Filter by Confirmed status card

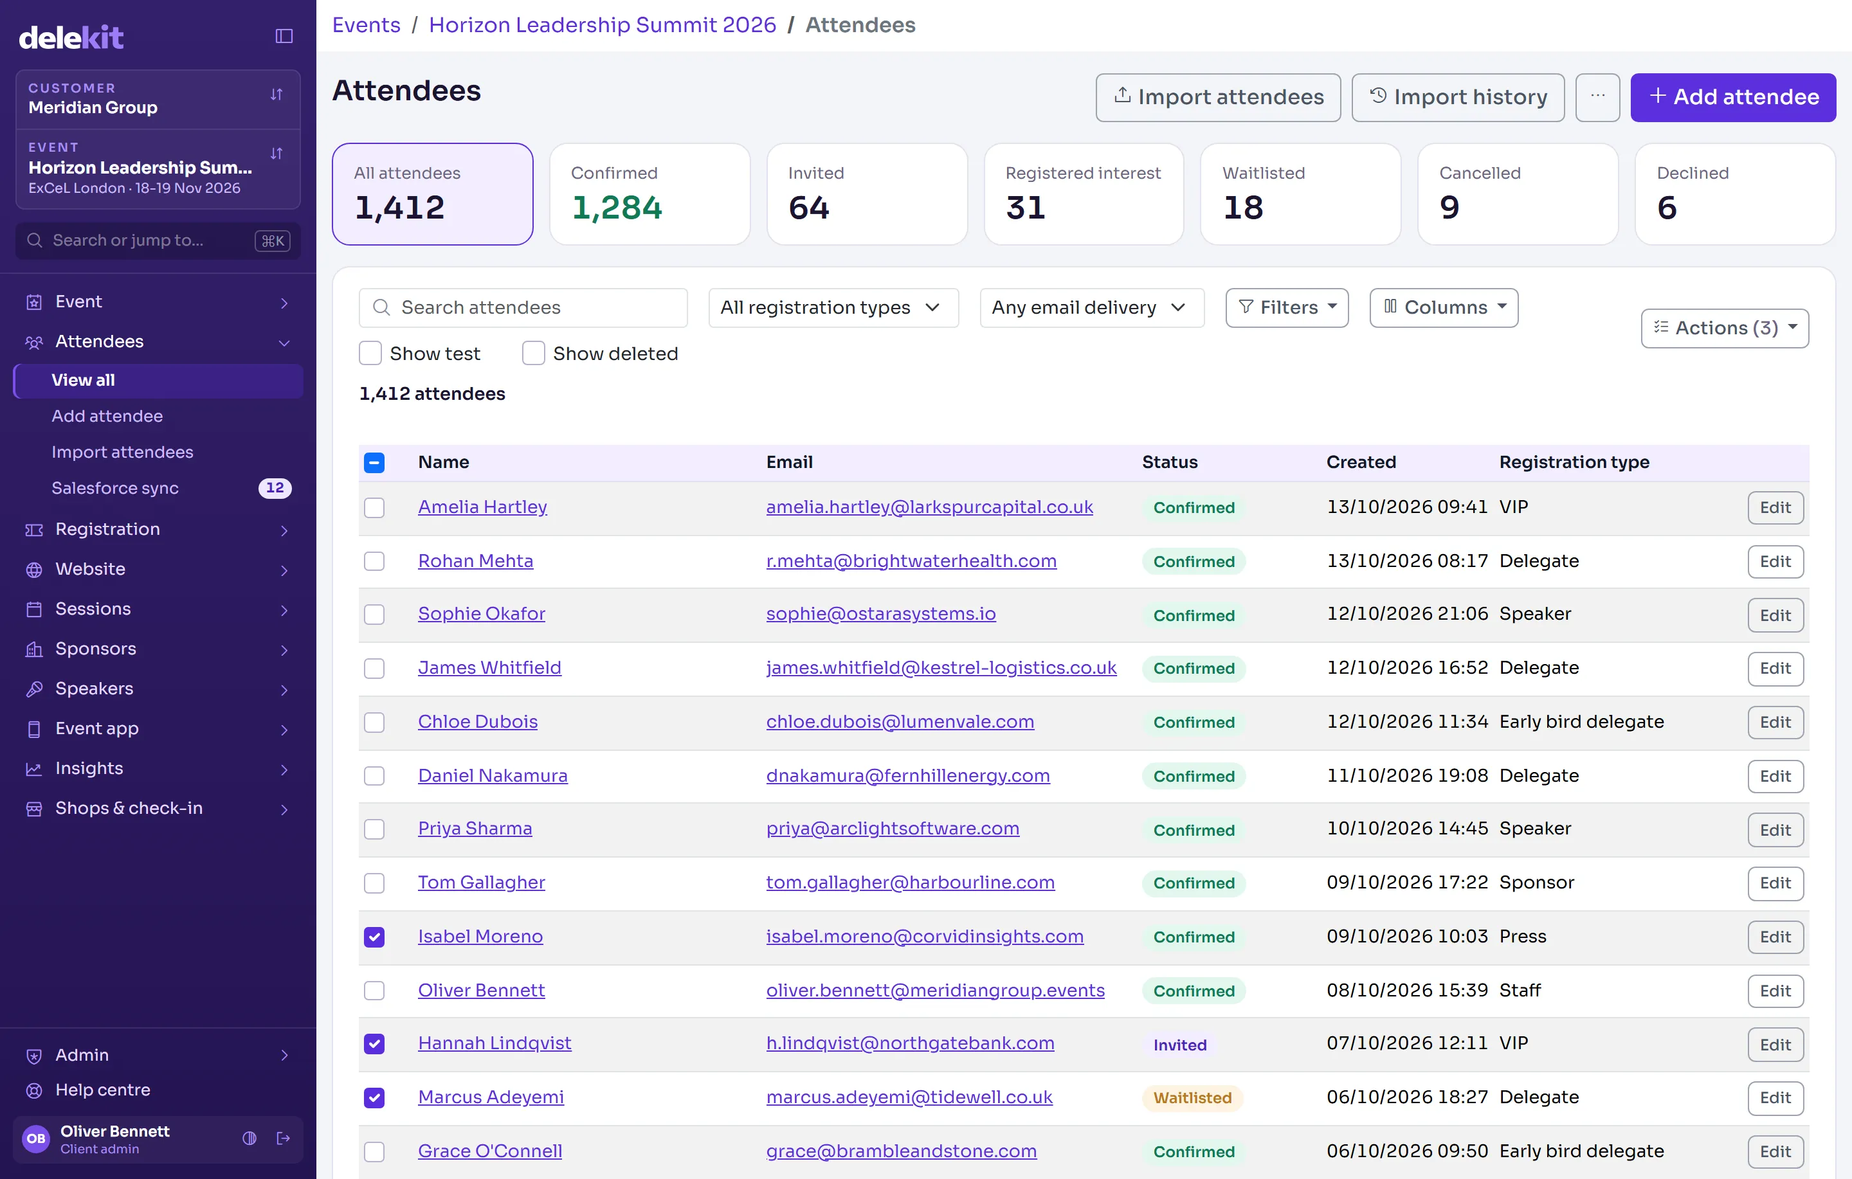tap(649, 195)
